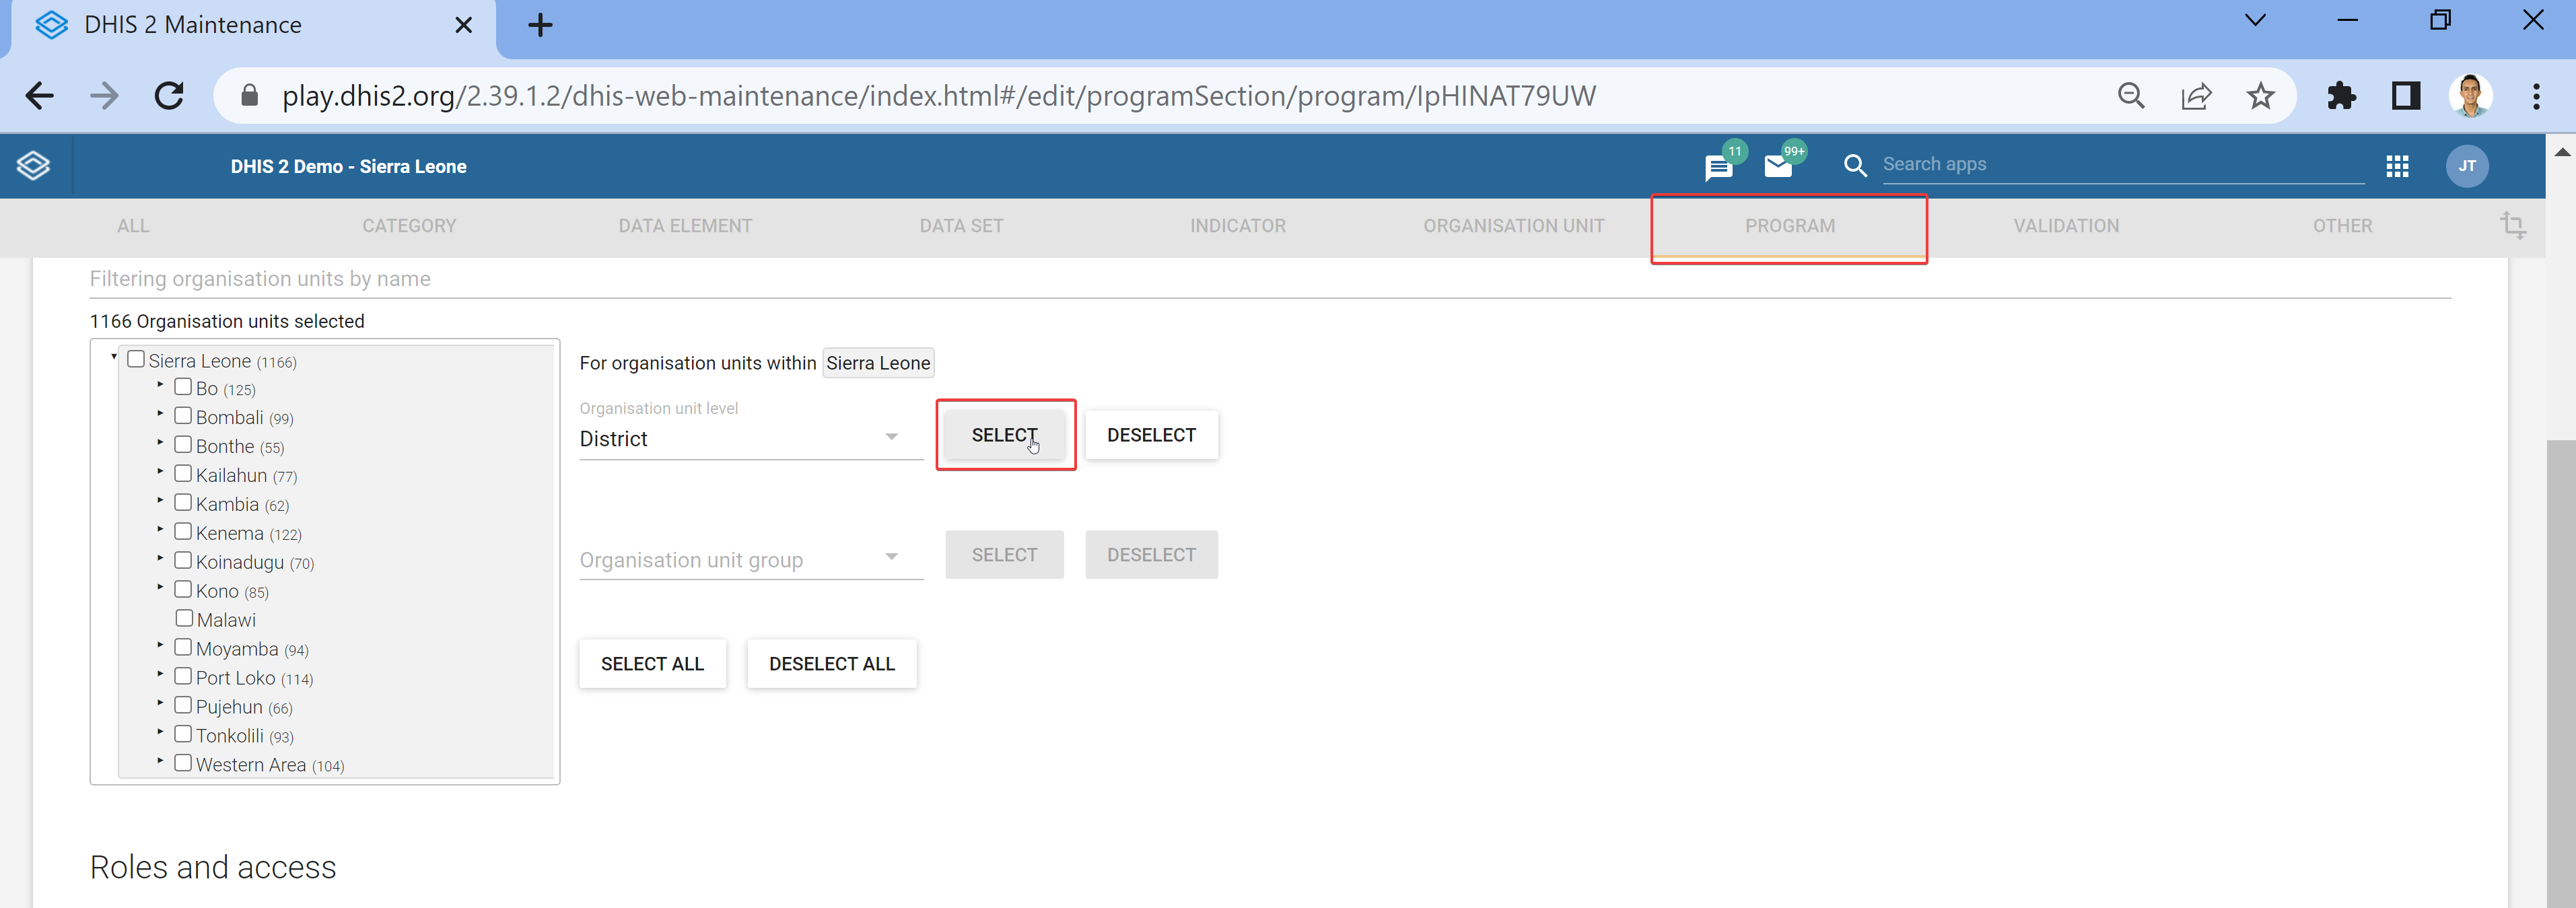
Task: Click the scrollbar up arrow
Action: (2561, 152)
